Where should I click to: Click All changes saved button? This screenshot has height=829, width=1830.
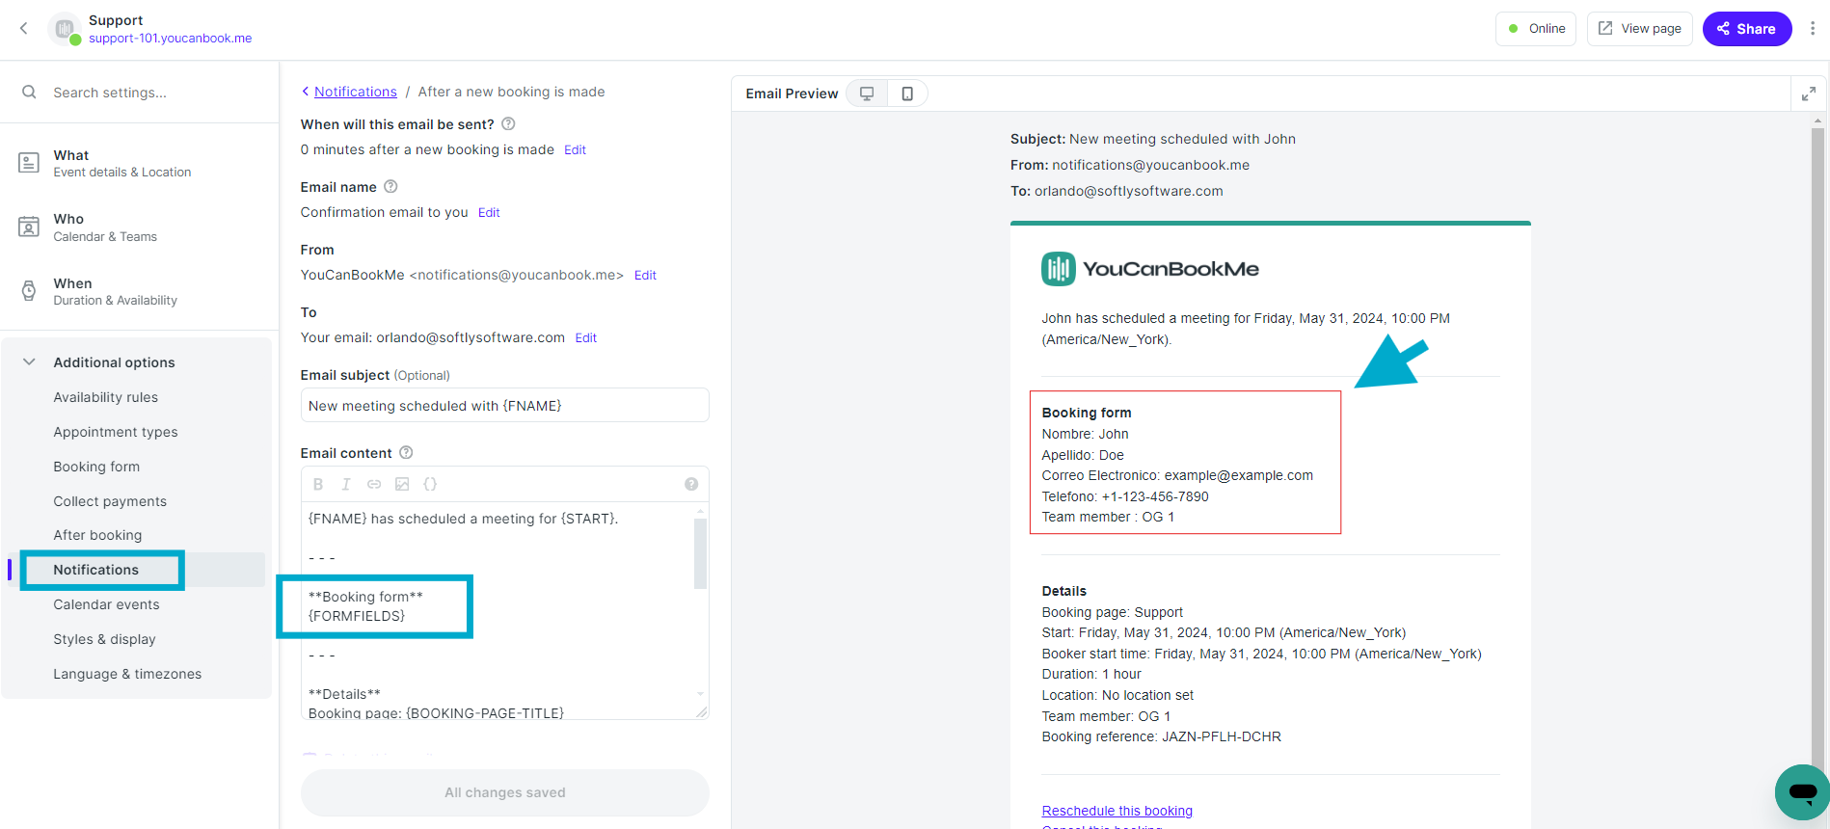(x=505, y=792)
